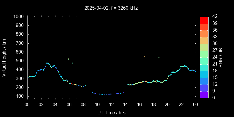234x117 pixels.
Task: Click the lowest data points near 11 hrs
Action: pos(104,95)
